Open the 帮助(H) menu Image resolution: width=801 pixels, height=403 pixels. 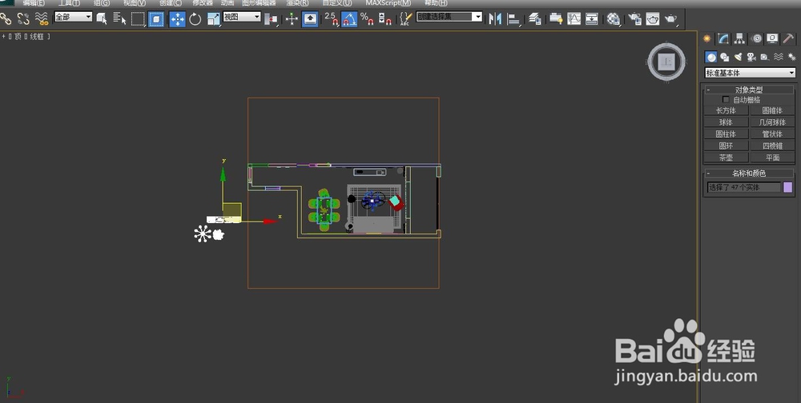[x=436, y=3]
